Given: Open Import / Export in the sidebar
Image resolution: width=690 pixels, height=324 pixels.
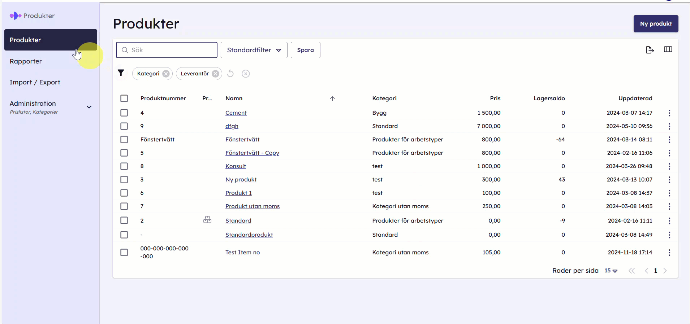Looking at the screenshot, I should pyautogui.click(x=35, y=82).
